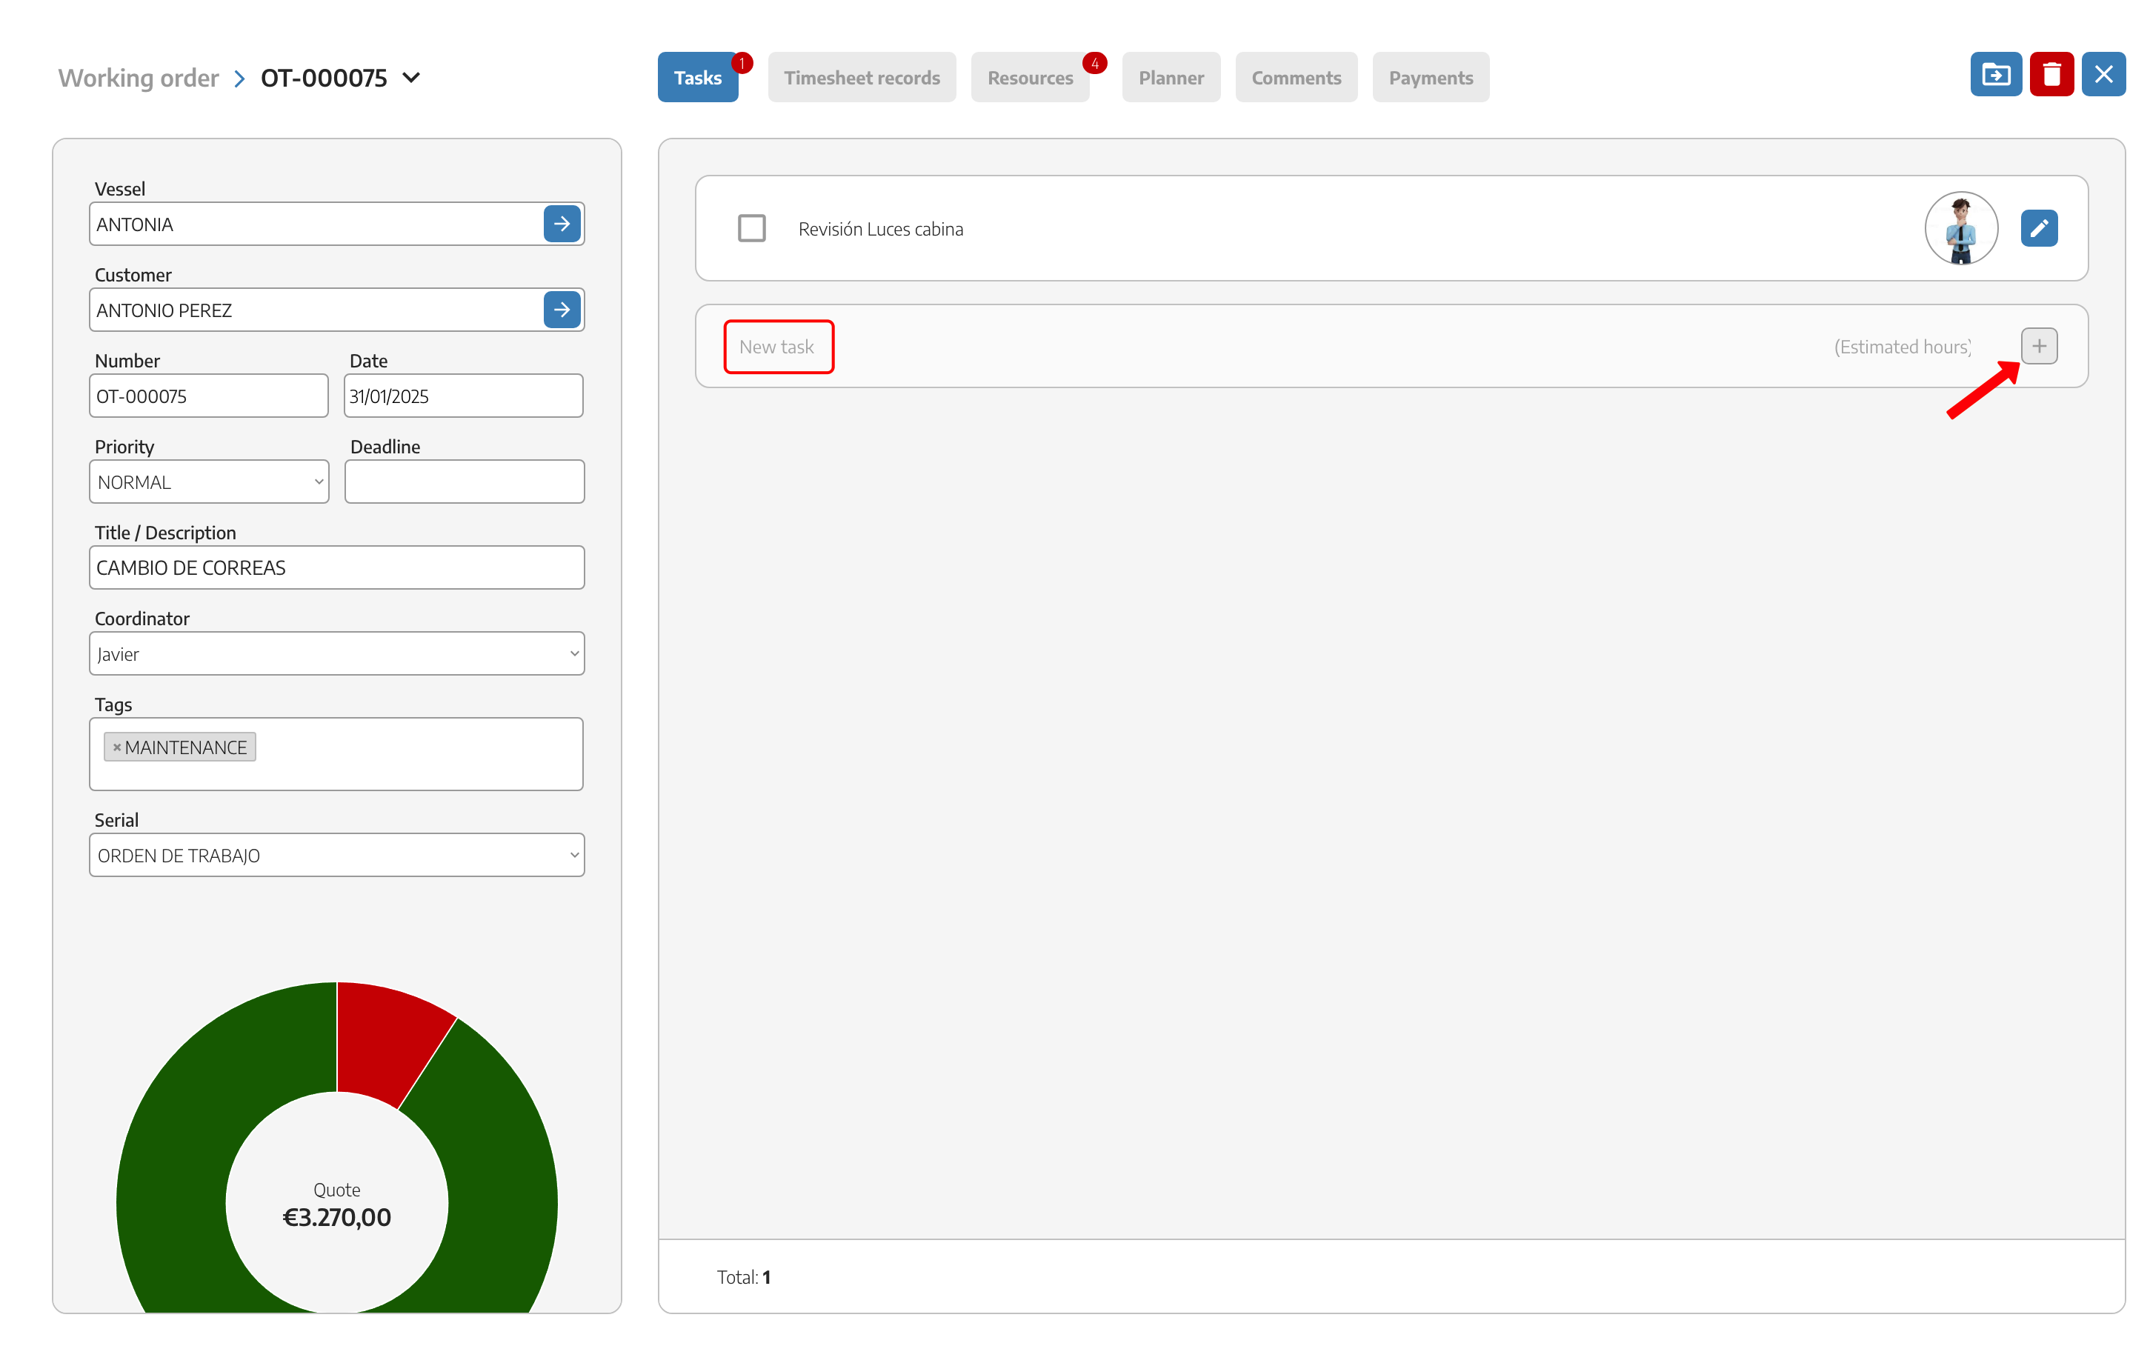
Task: Click the assigned worker avatar
Action: 1961,229
